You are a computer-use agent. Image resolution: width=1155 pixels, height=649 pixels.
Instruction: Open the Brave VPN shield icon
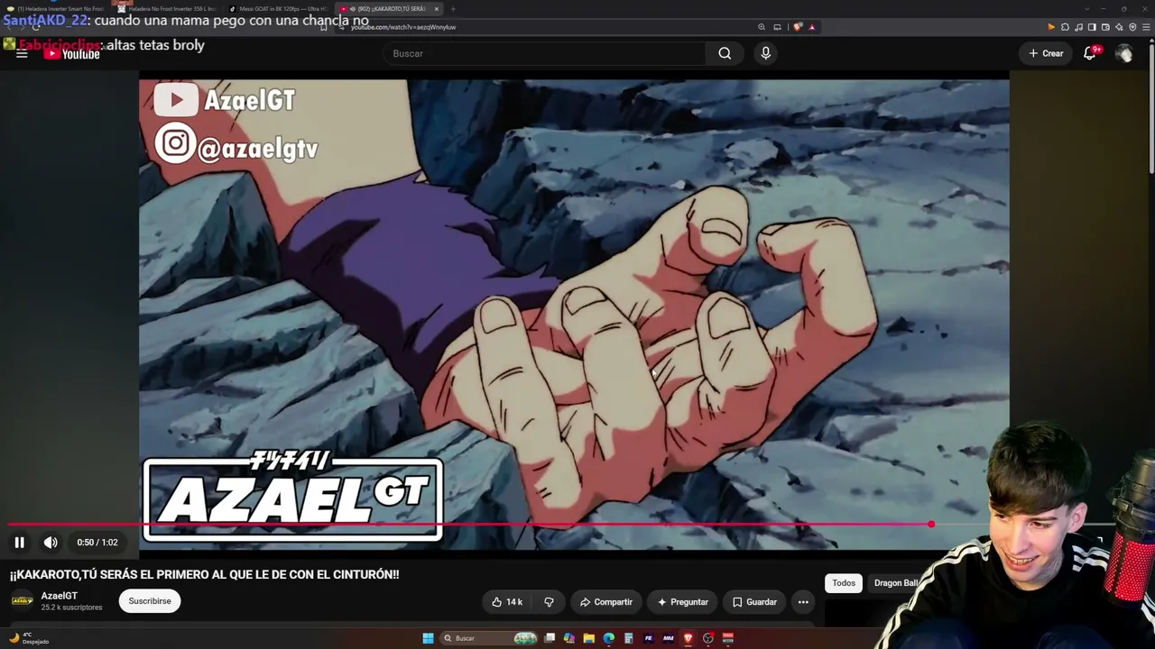tap(1132, 27)
